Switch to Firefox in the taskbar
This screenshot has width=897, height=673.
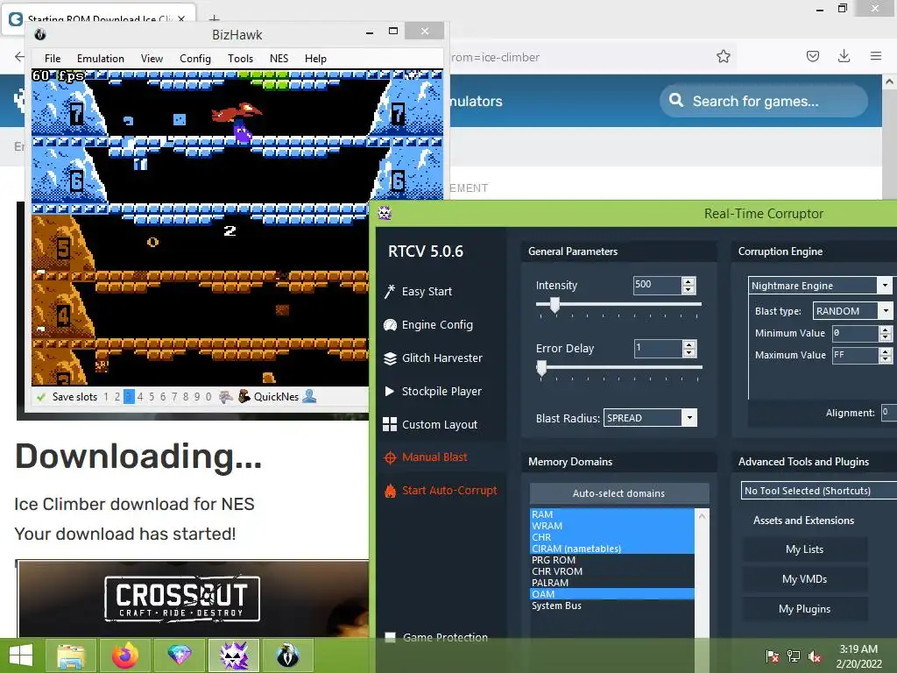124,655
